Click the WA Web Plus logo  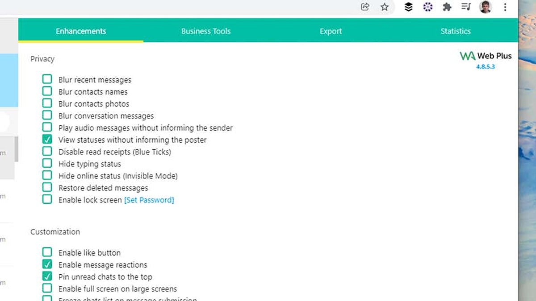point(486,56)
